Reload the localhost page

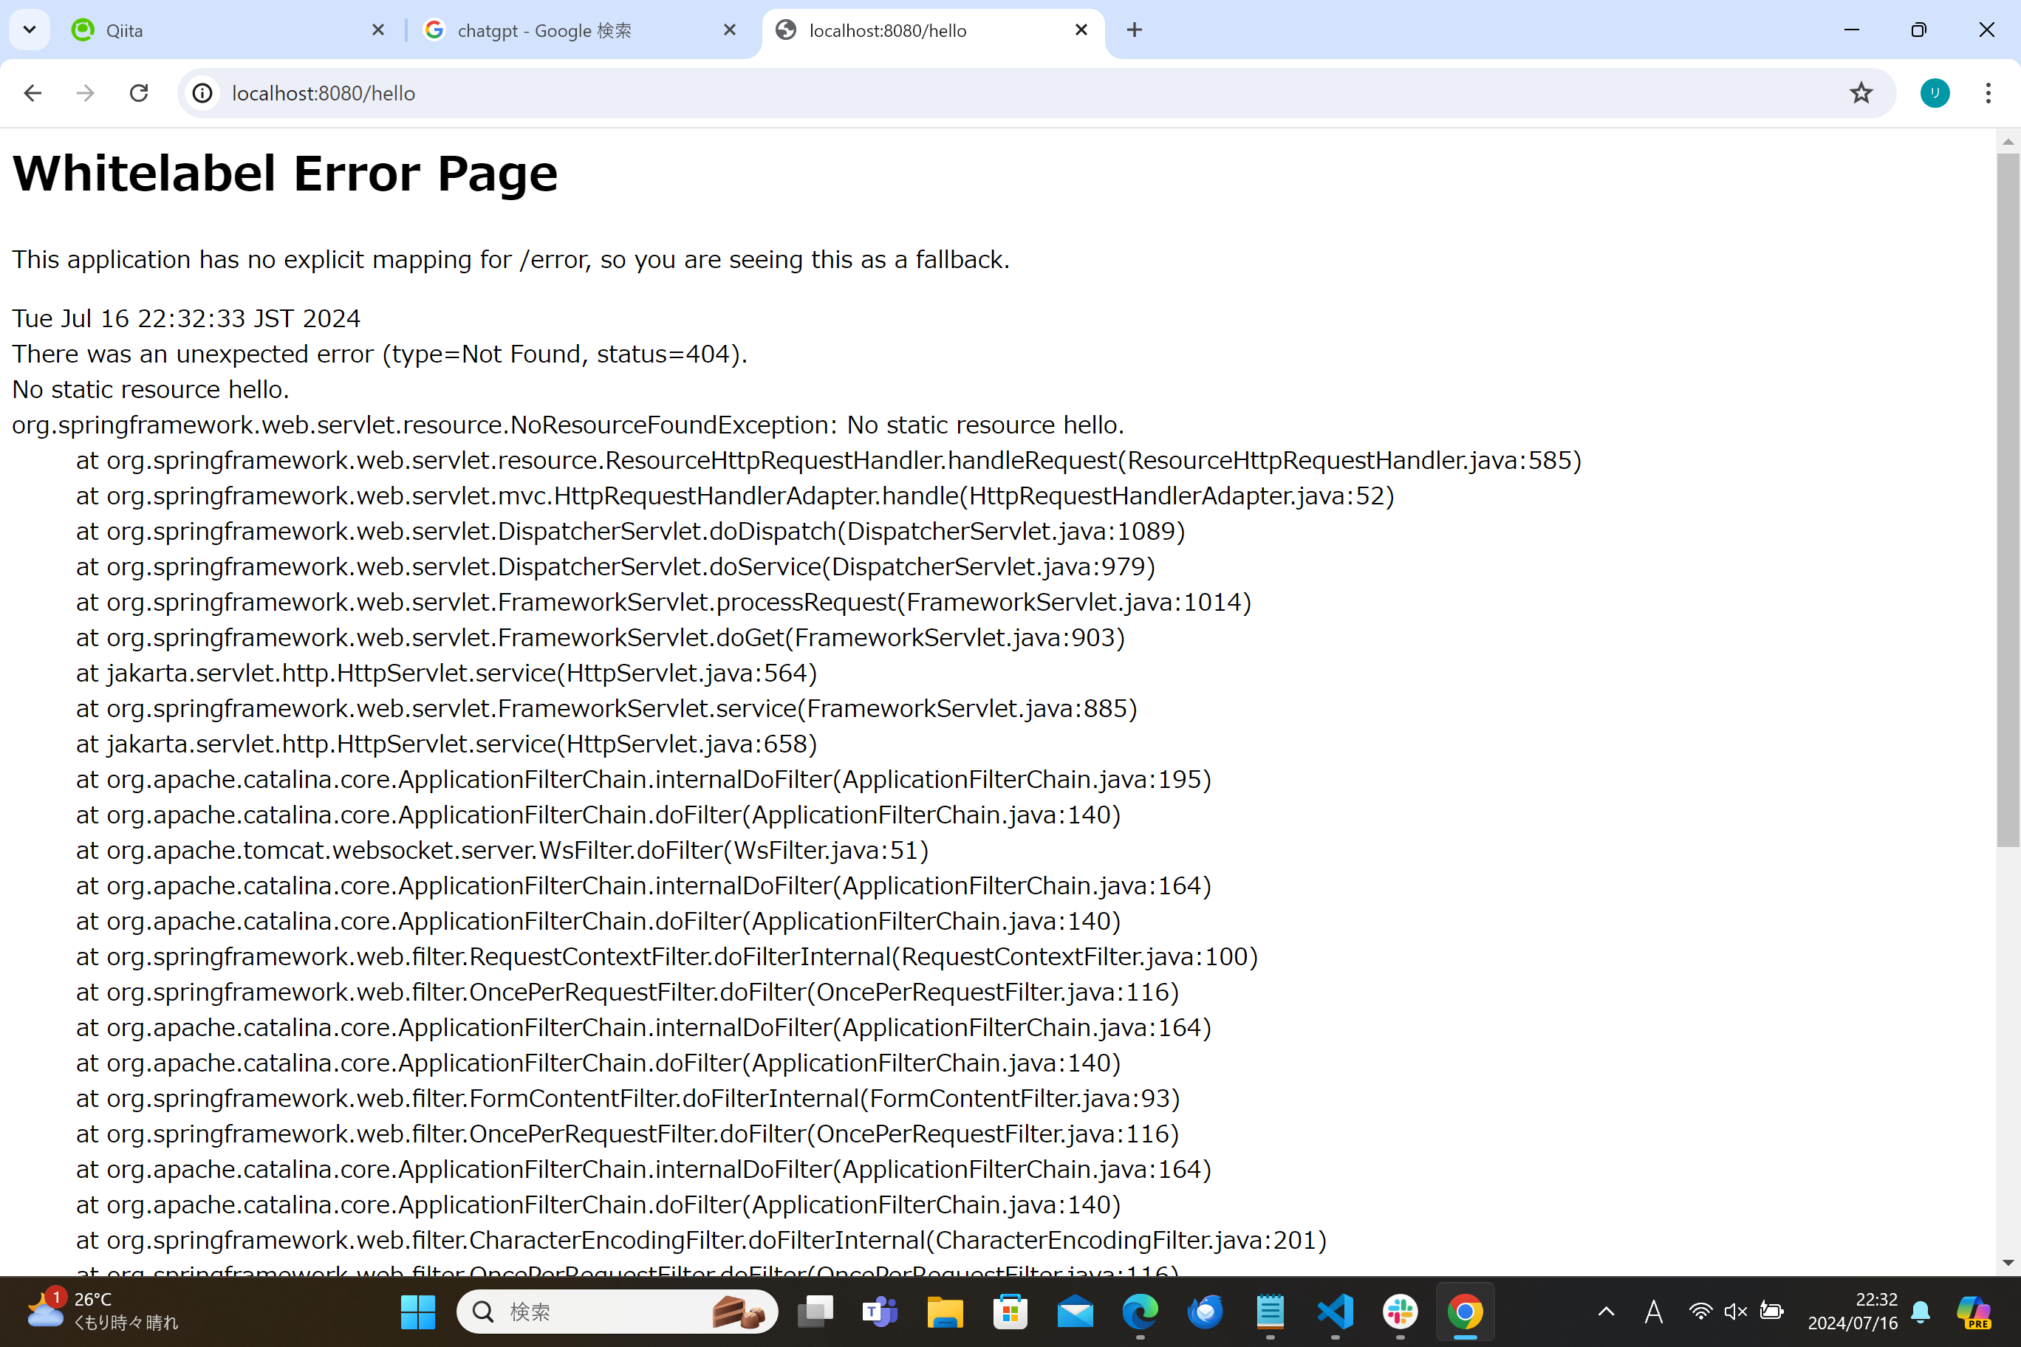pos(138,93)
